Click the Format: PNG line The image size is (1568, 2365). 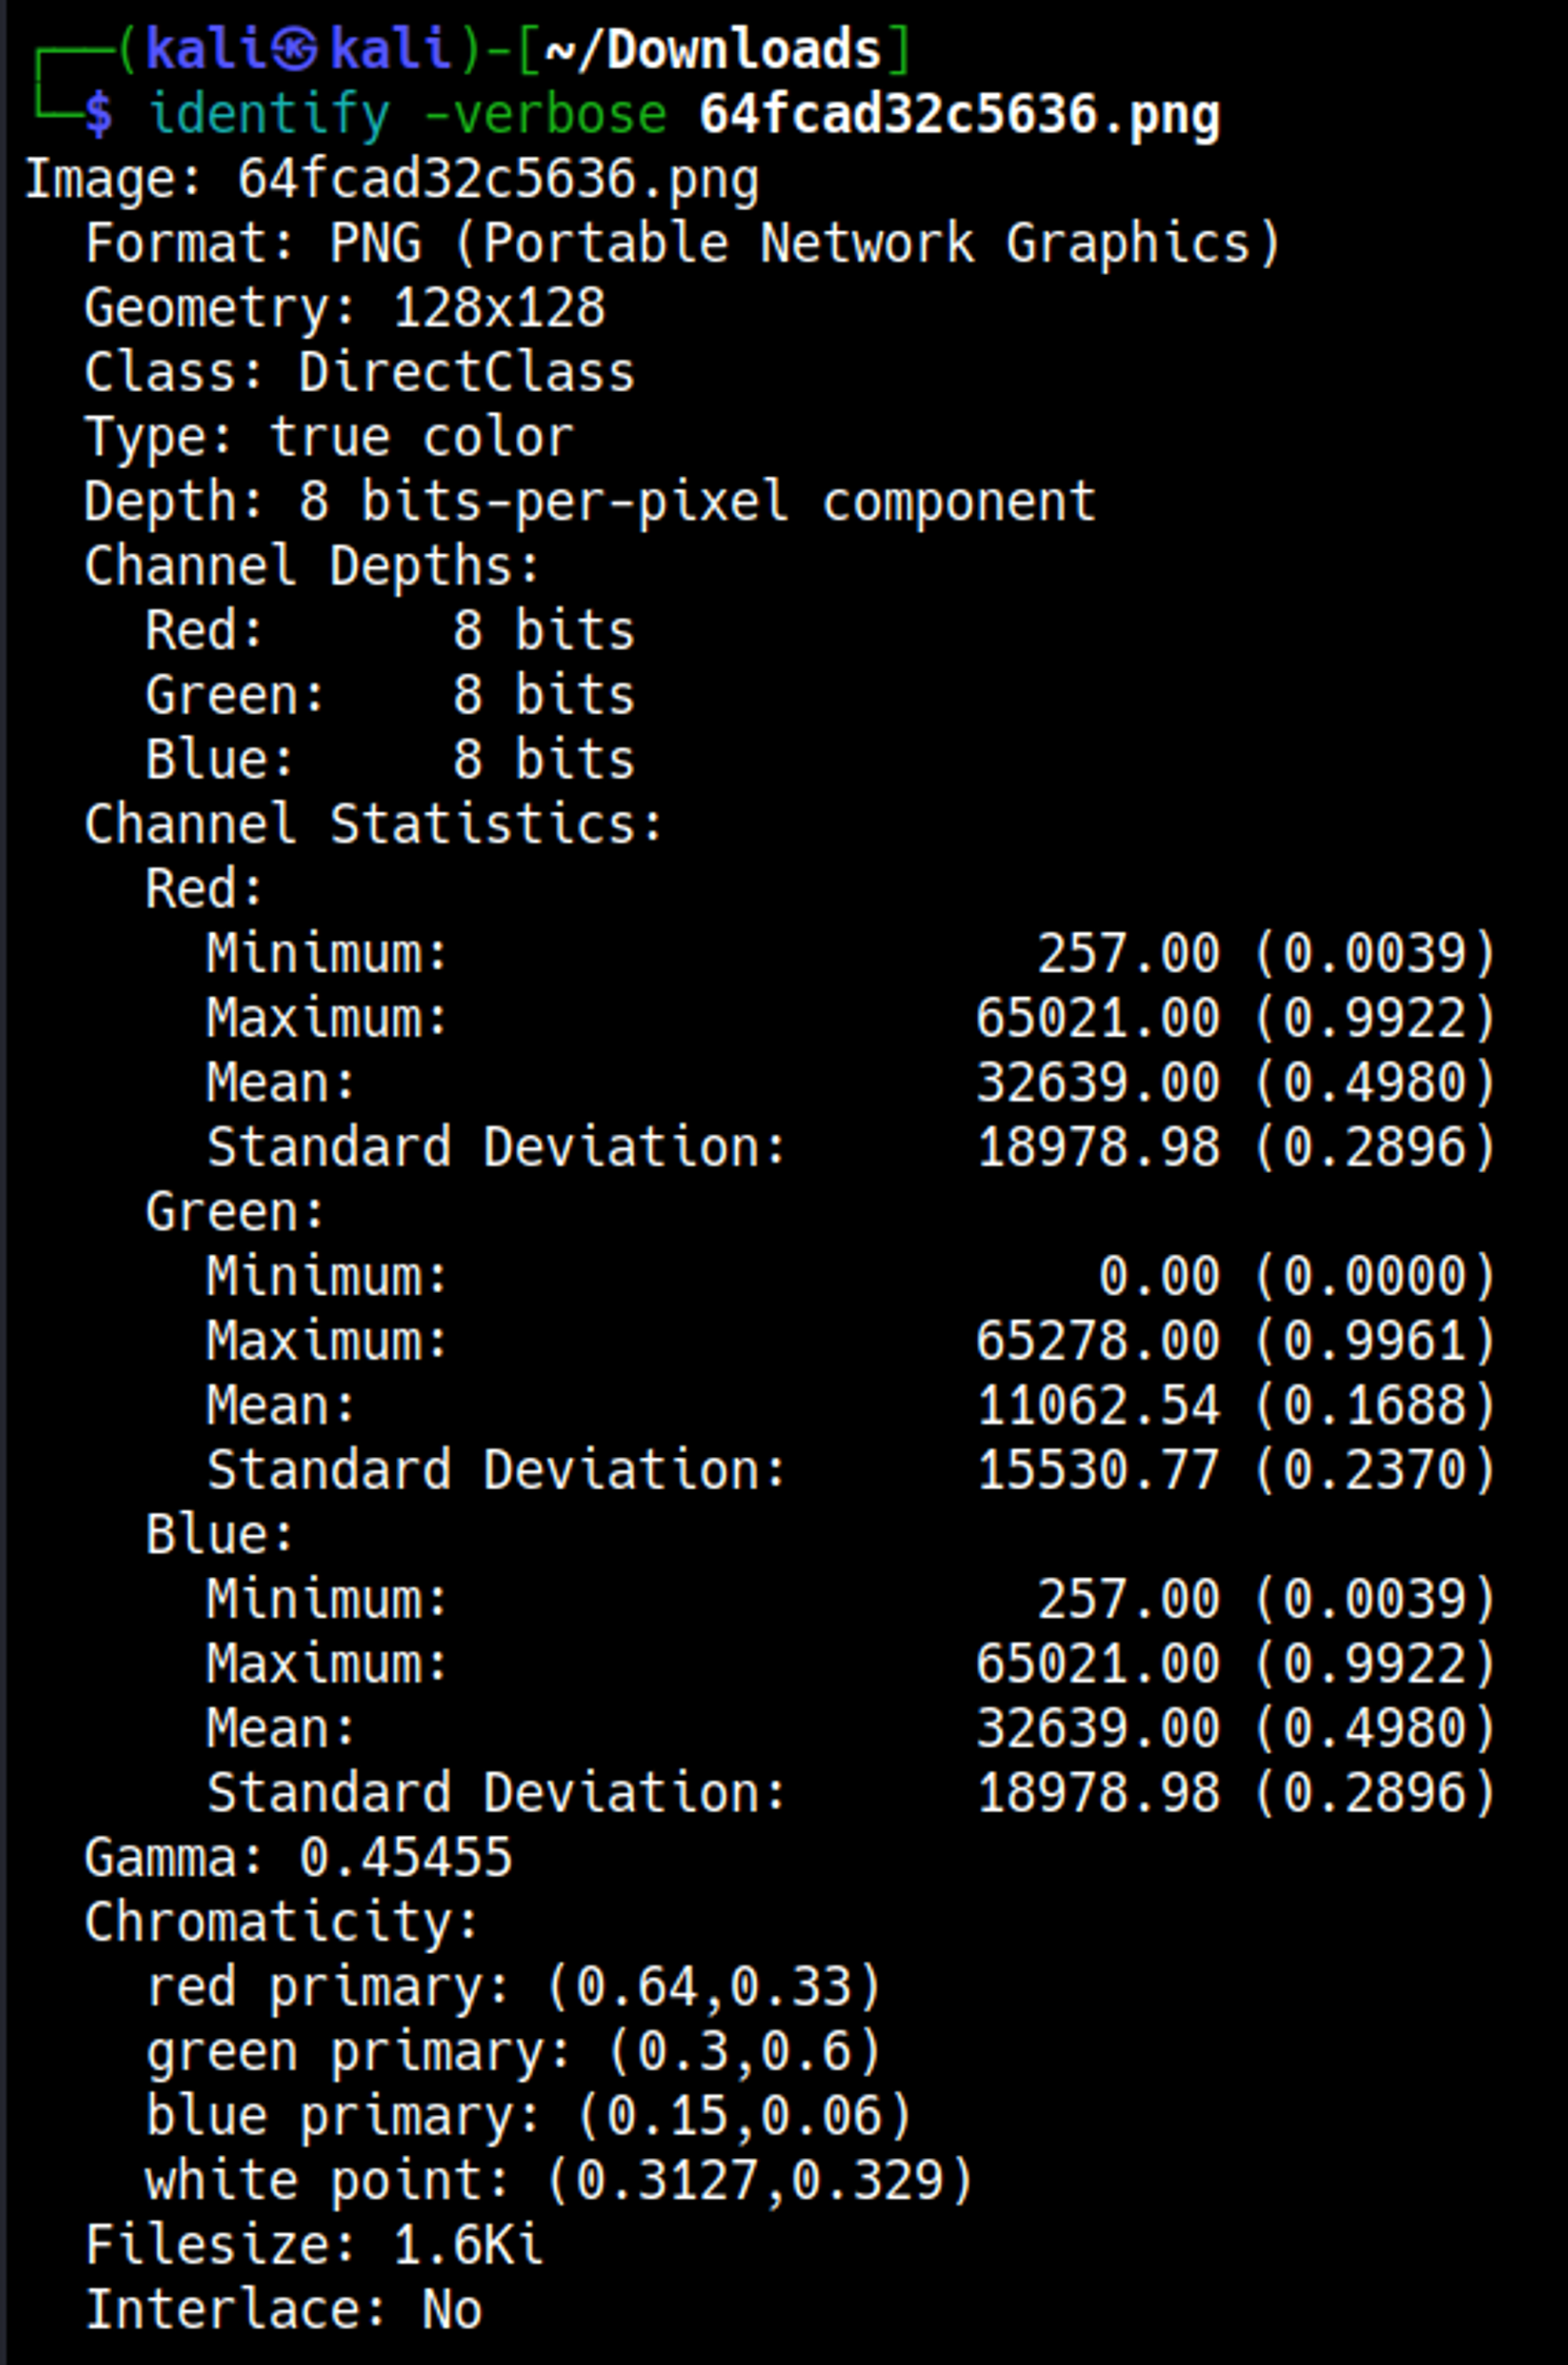tap(682, 243)
